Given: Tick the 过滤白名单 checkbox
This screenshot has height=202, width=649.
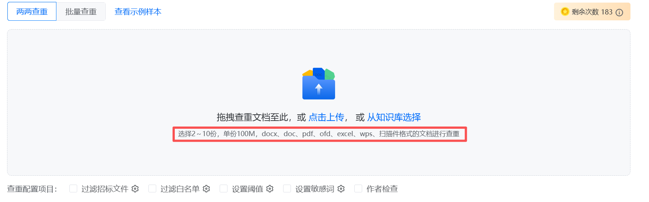Looking at the screenshot, I should tap(152, 189).
